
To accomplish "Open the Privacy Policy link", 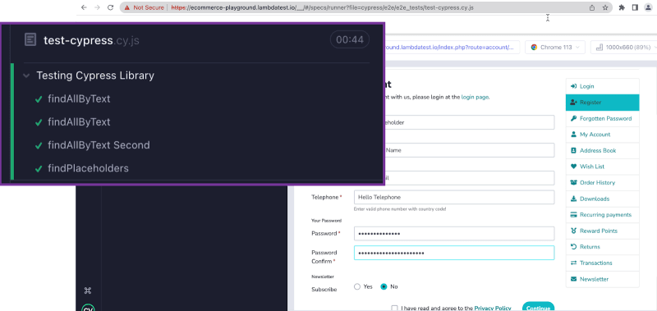I will coord(492,308).
